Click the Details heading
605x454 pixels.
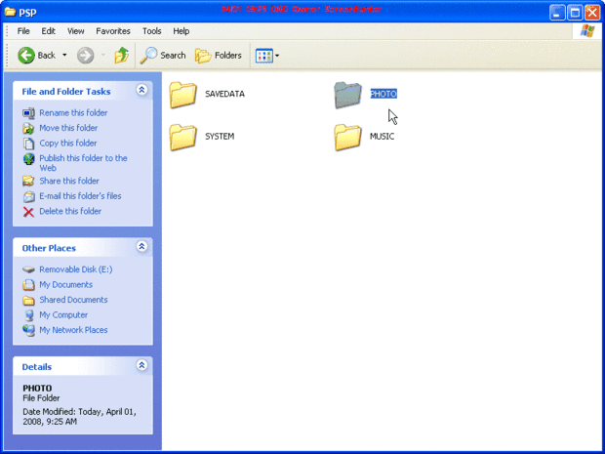point(37,367)
